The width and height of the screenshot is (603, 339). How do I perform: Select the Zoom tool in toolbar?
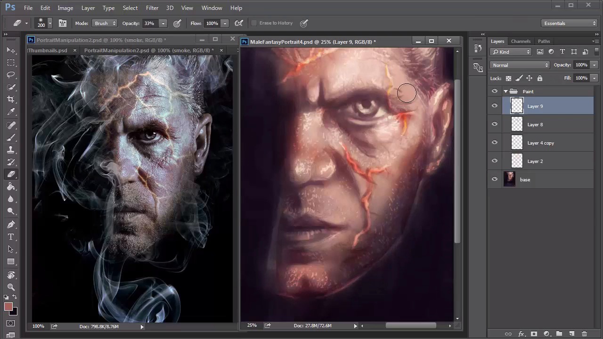[x=11, y=287]
